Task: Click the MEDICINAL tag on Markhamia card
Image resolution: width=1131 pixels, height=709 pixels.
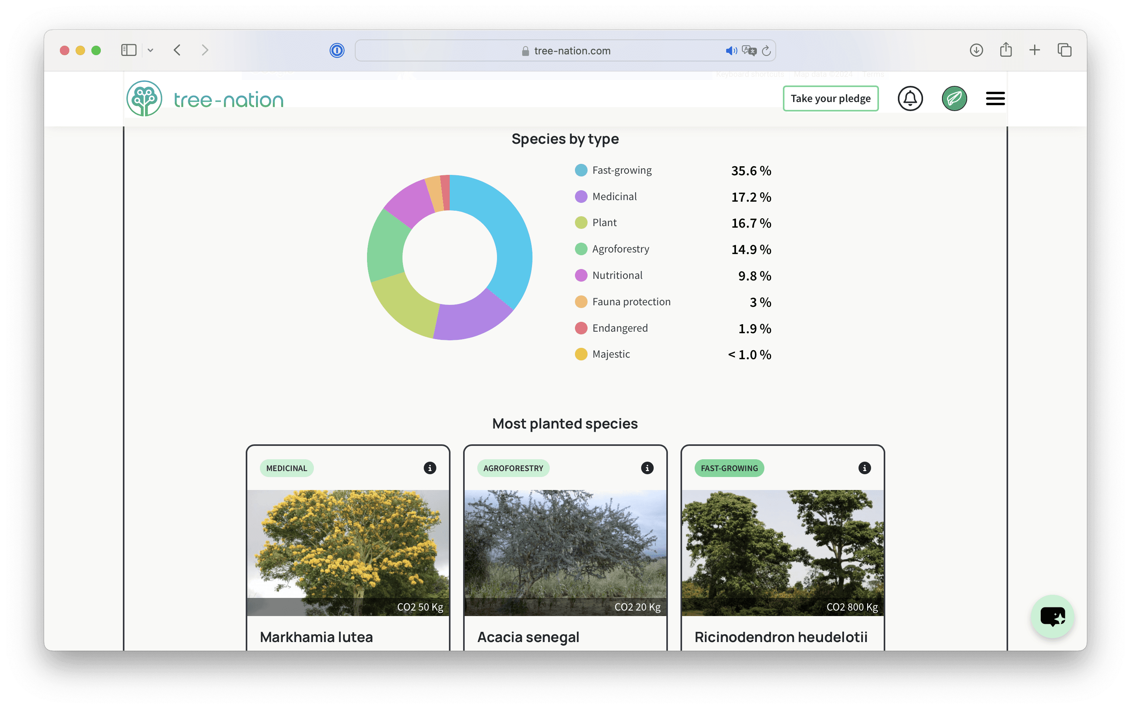Action: point(286,468)
